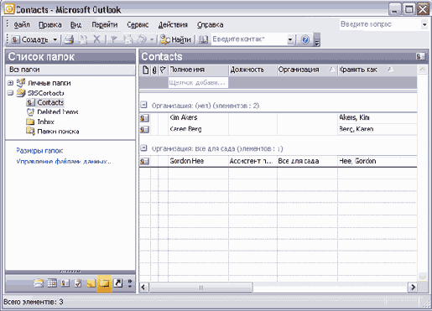This screenshot has width=432, height=311.
Task: Click the Найти button
Action: pyautogui.click(x=176, y=39)
